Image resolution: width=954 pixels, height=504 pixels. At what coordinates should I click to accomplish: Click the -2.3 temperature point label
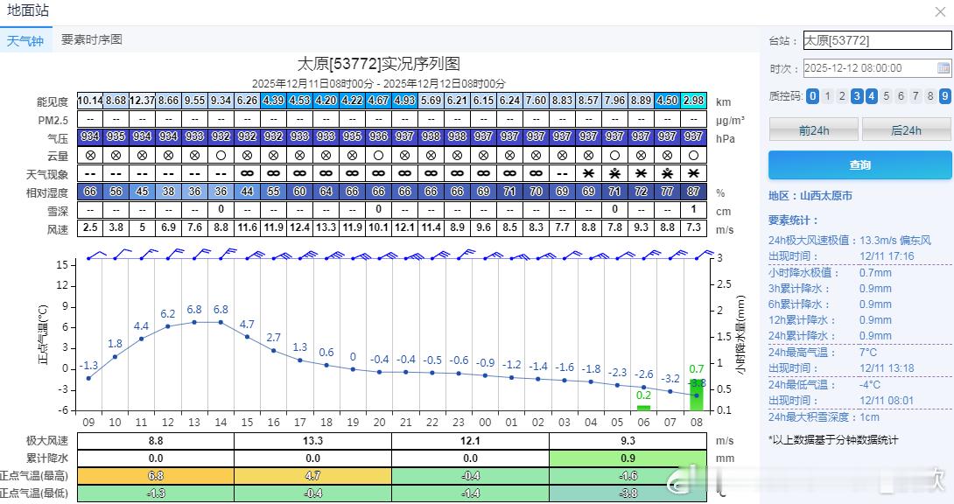(618, 373)
